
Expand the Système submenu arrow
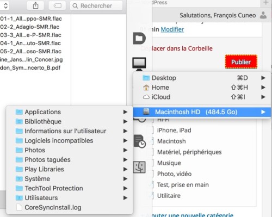coord(125,179)
